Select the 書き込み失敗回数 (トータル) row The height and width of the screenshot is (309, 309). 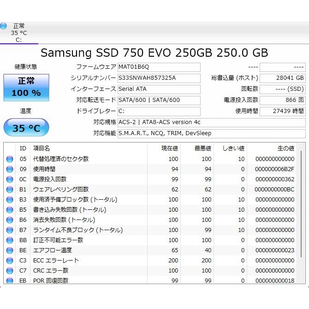tap(151, 210)
